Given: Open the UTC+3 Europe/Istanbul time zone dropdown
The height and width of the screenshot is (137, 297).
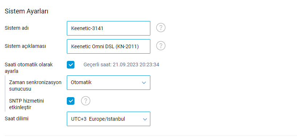Looking at the screenshot, I should (x=109, y=119).
